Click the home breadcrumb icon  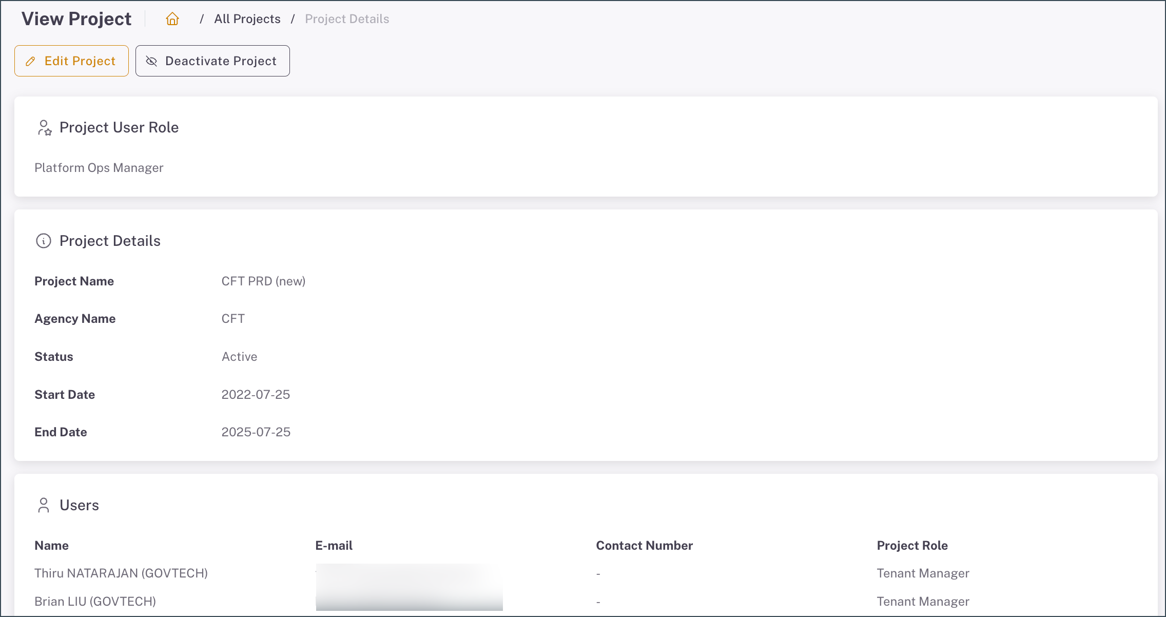pos(172,19)
